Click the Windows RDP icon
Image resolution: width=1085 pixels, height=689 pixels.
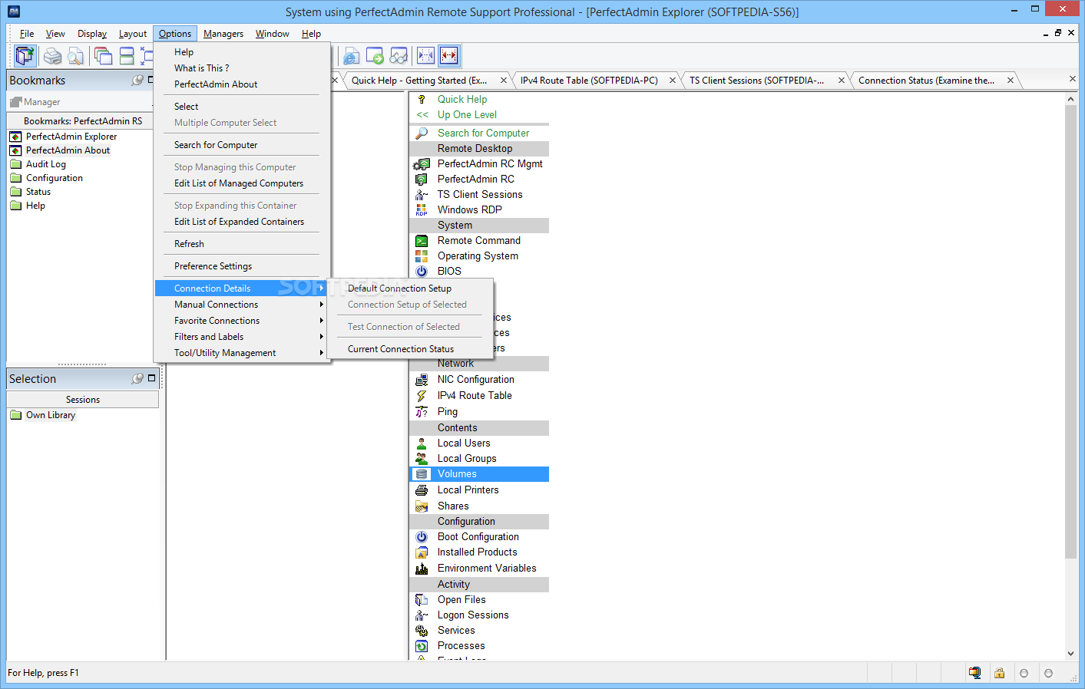tap(422, 210)
